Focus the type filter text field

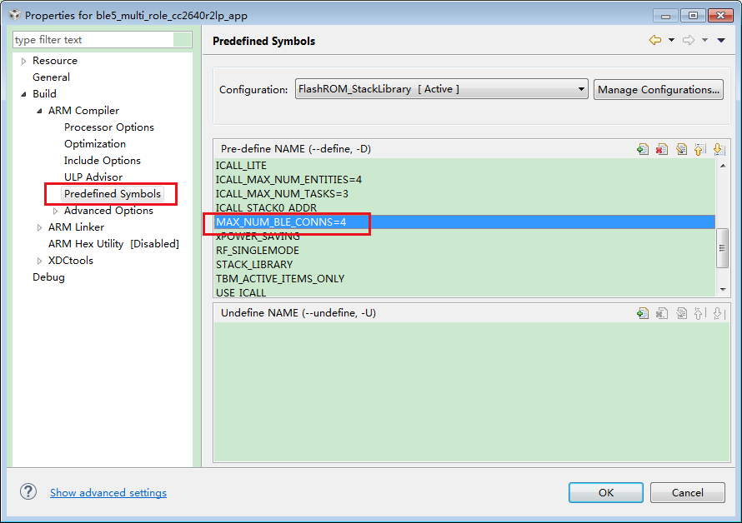[x=102, y=40]
